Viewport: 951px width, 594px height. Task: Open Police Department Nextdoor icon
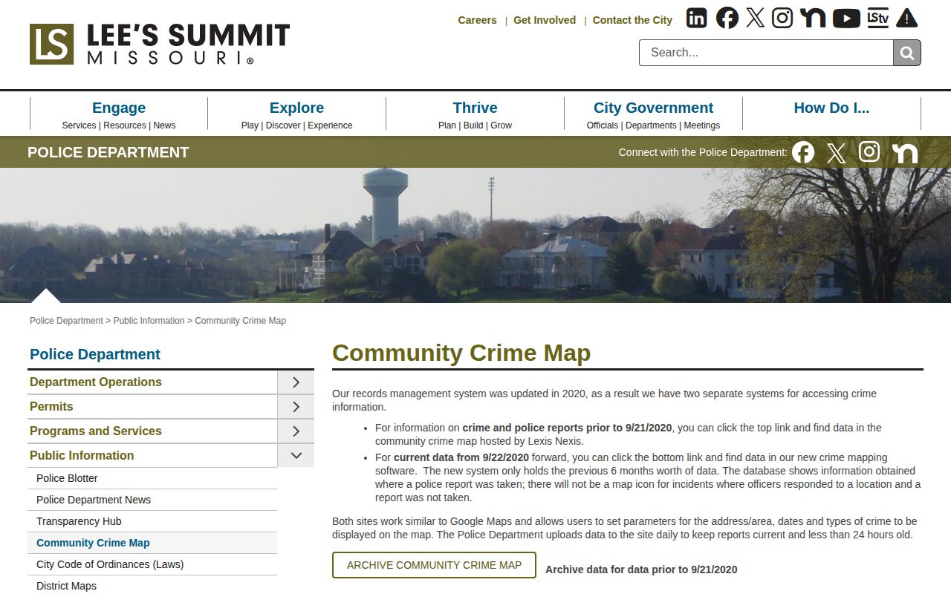coord(905,152)
